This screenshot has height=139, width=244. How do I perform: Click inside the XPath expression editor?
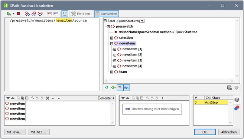(x=54, y=54)
